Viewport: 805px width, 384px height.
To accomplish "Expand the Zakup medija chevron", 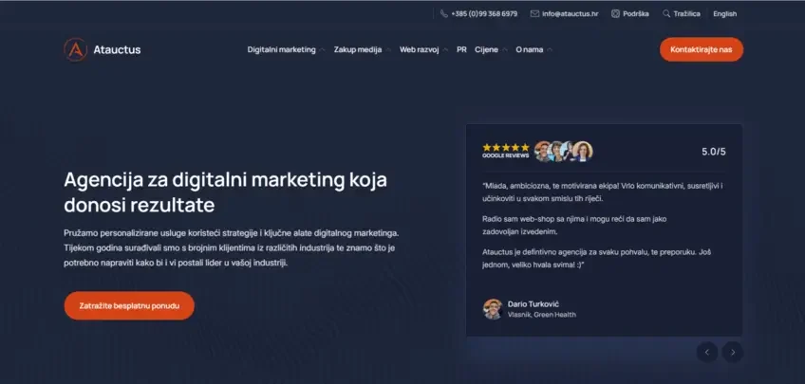I will 387,50.
